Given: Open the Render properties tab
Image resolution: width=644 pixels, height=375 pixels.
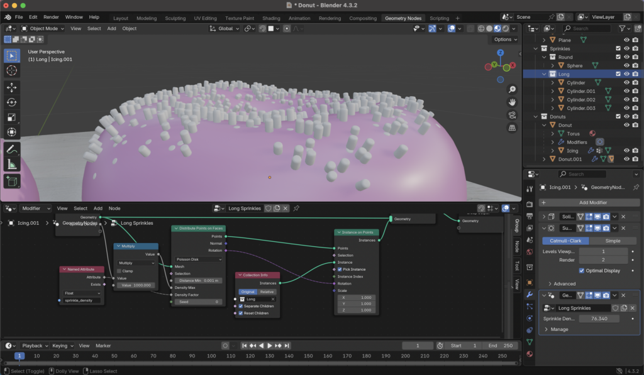Looking at the screenshot, I should point(530,204).
